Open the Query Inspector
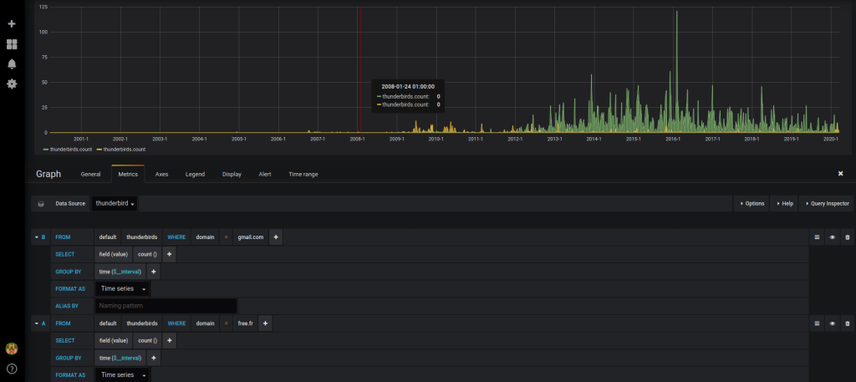The height and width of the screenshot is (382, 856). [828, 203]
